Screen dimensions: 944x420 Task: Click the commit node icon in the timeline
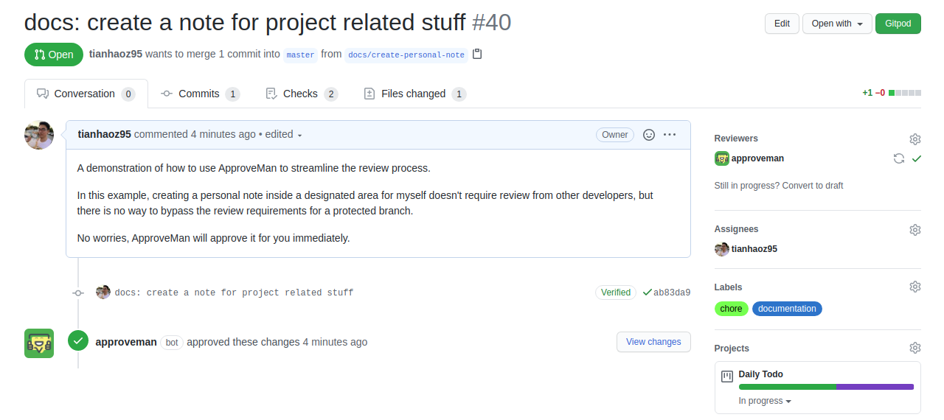[x=78, y=293]
